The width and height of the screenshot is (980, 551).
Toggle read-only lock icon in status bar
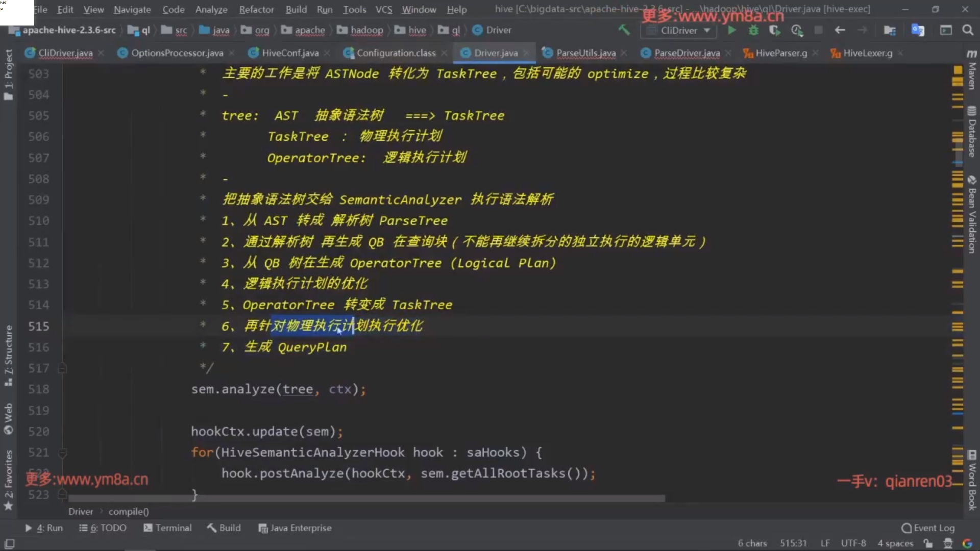928,543
